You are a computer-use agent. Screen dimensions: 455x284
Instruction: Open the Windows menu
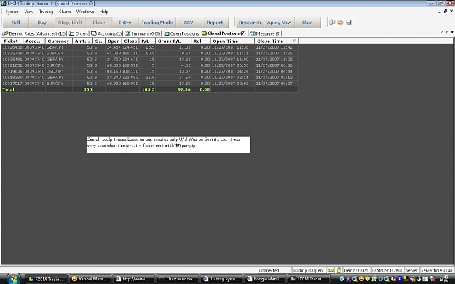85,12
